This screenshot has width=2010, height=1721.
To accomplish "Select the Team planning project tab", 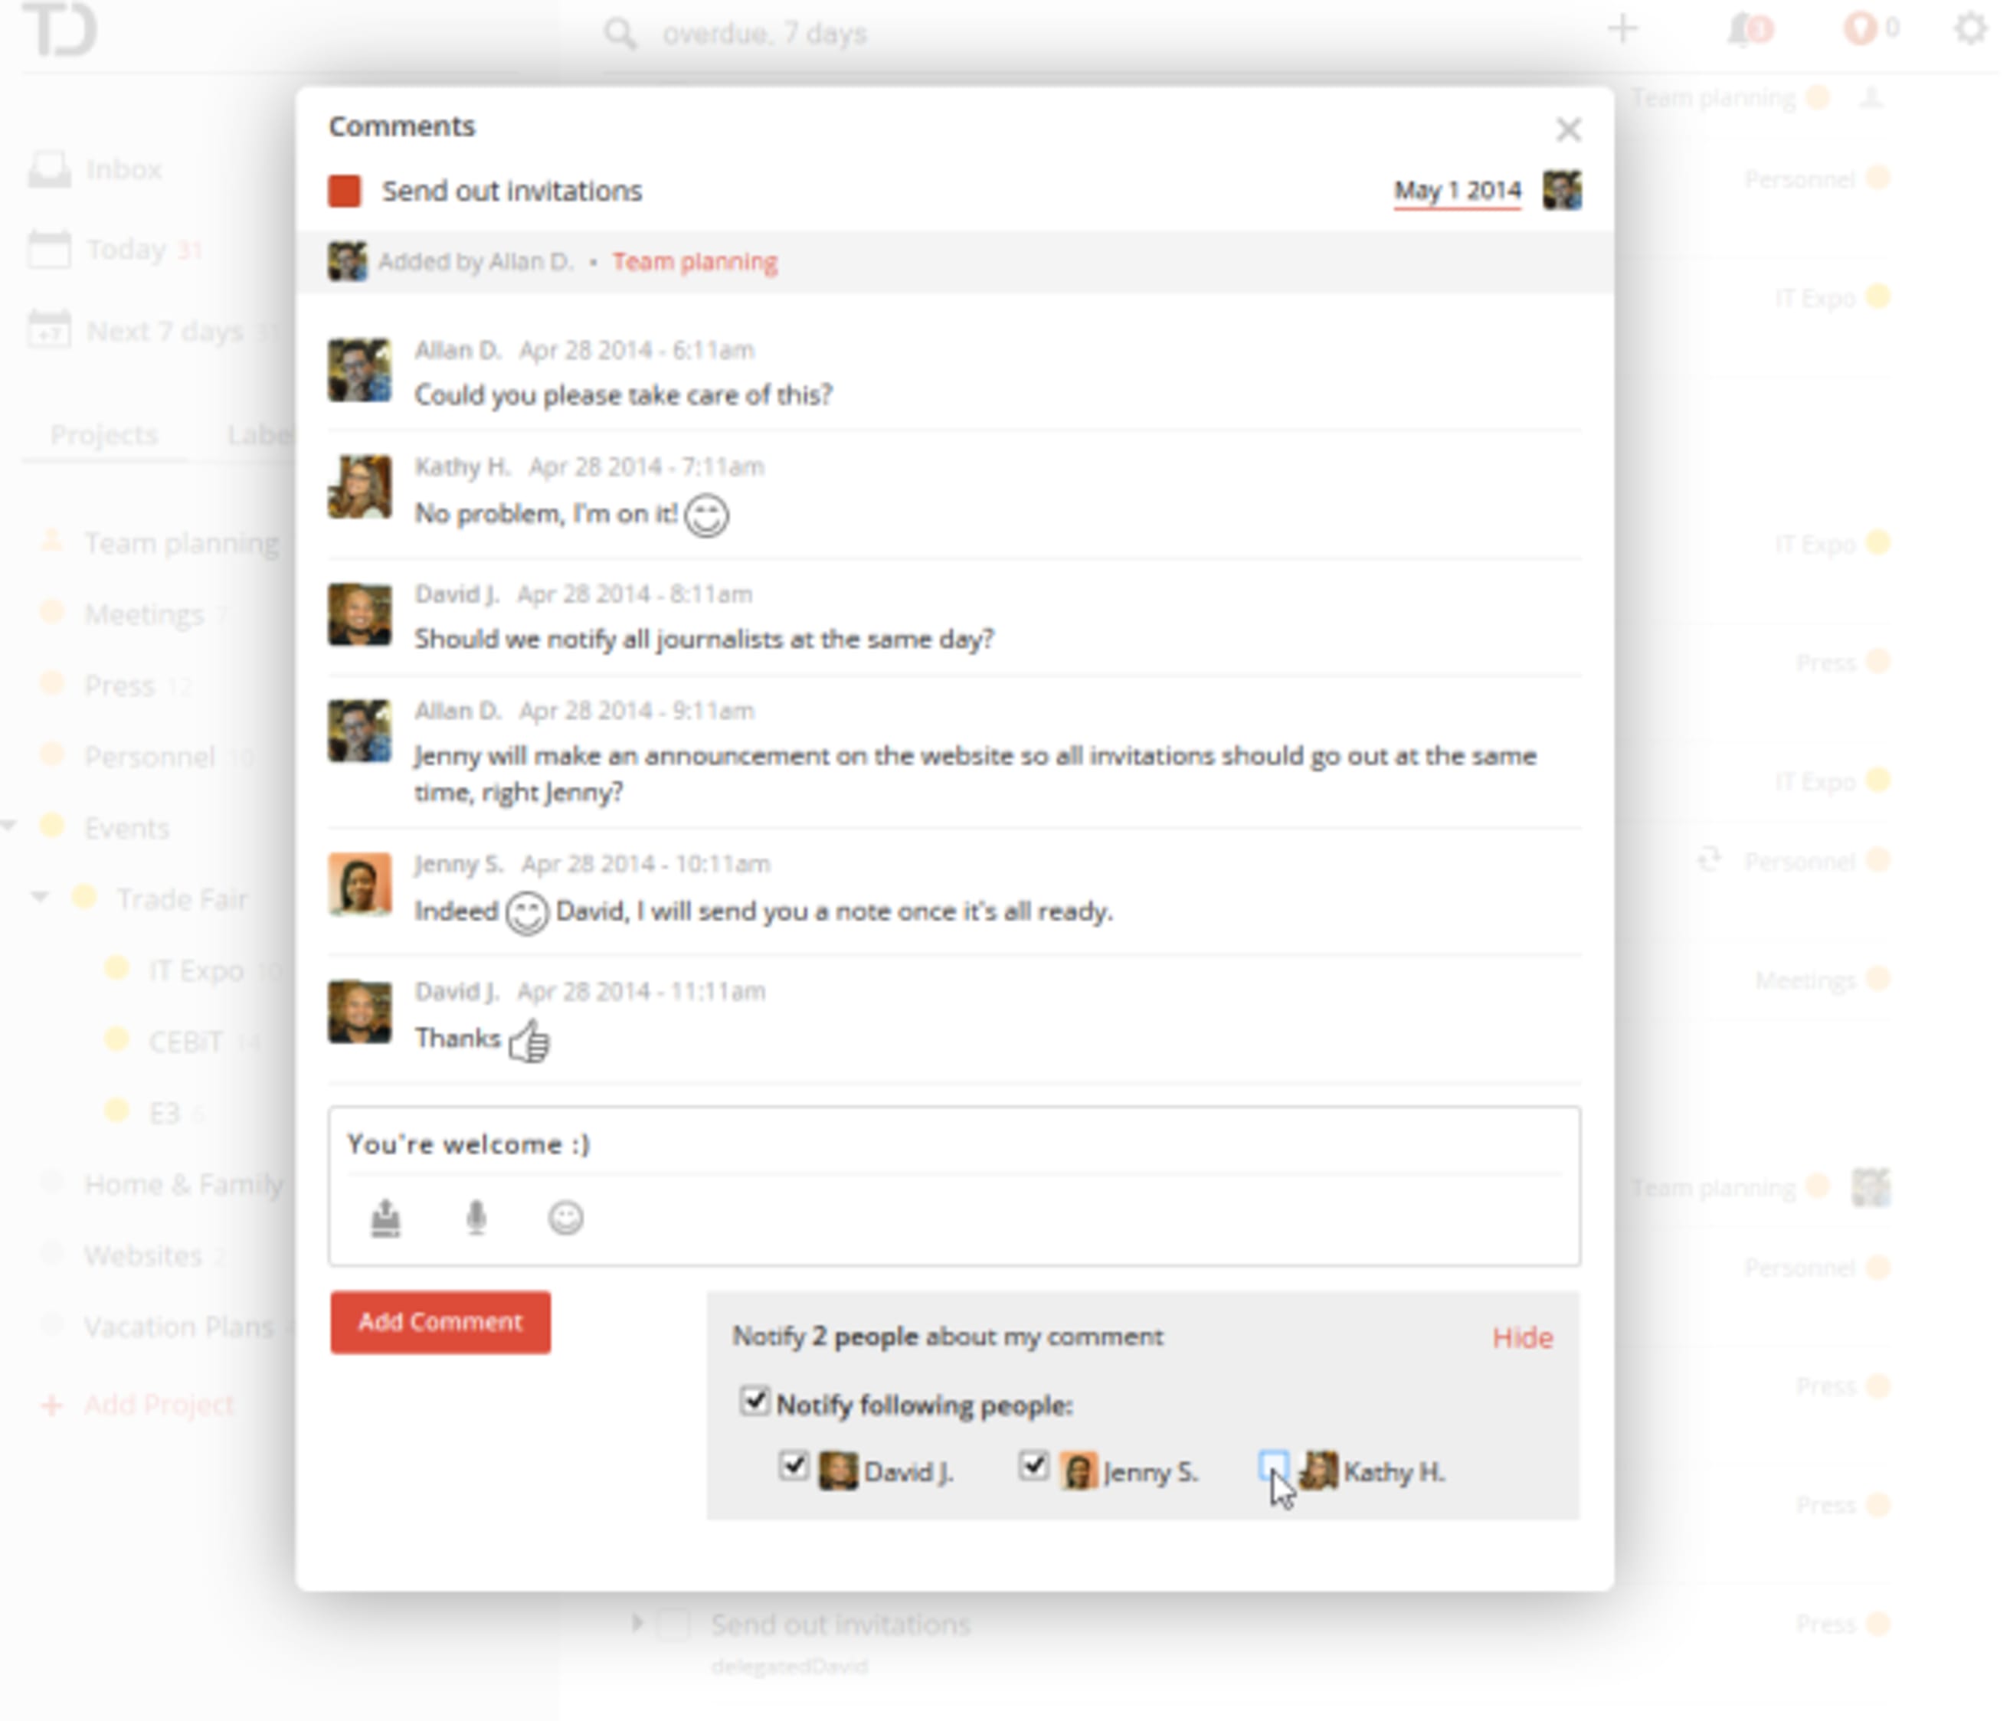I will (178, 541).
